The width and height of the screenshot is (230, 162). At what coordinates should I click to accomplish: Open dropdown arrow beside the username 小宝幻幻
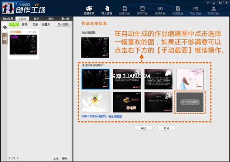point(16,4)
